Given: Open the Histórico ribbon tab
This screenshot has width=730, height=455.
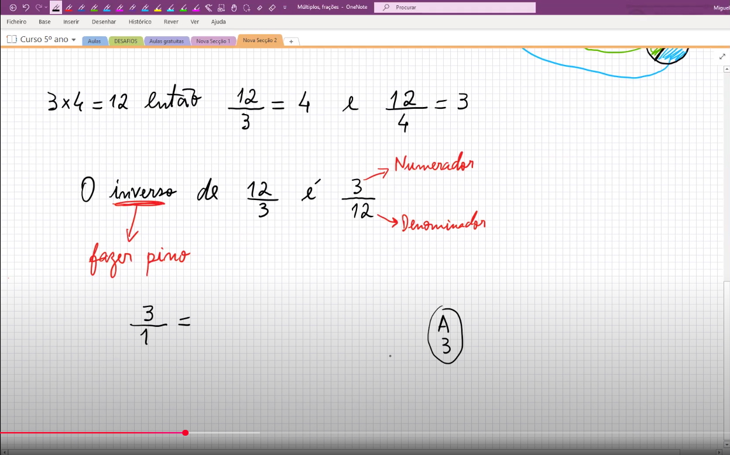Looking at the screenshot, I should pos(140,22).
